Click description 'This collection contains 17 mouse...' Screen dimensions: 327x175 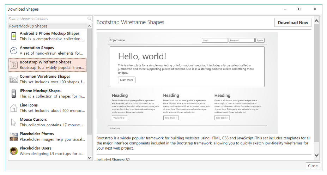tap(51, 125)
